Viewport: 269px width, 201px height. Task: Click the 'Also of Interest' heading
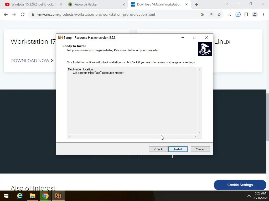(x=33, y=188)
